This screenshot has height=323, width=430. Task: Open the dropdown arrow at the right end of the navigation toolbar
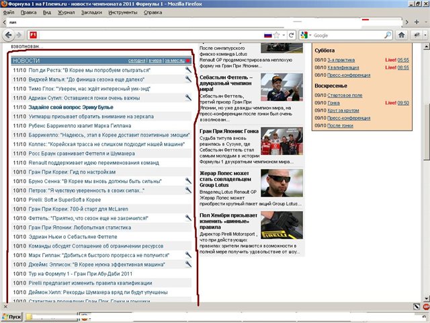tap(425, 35)
